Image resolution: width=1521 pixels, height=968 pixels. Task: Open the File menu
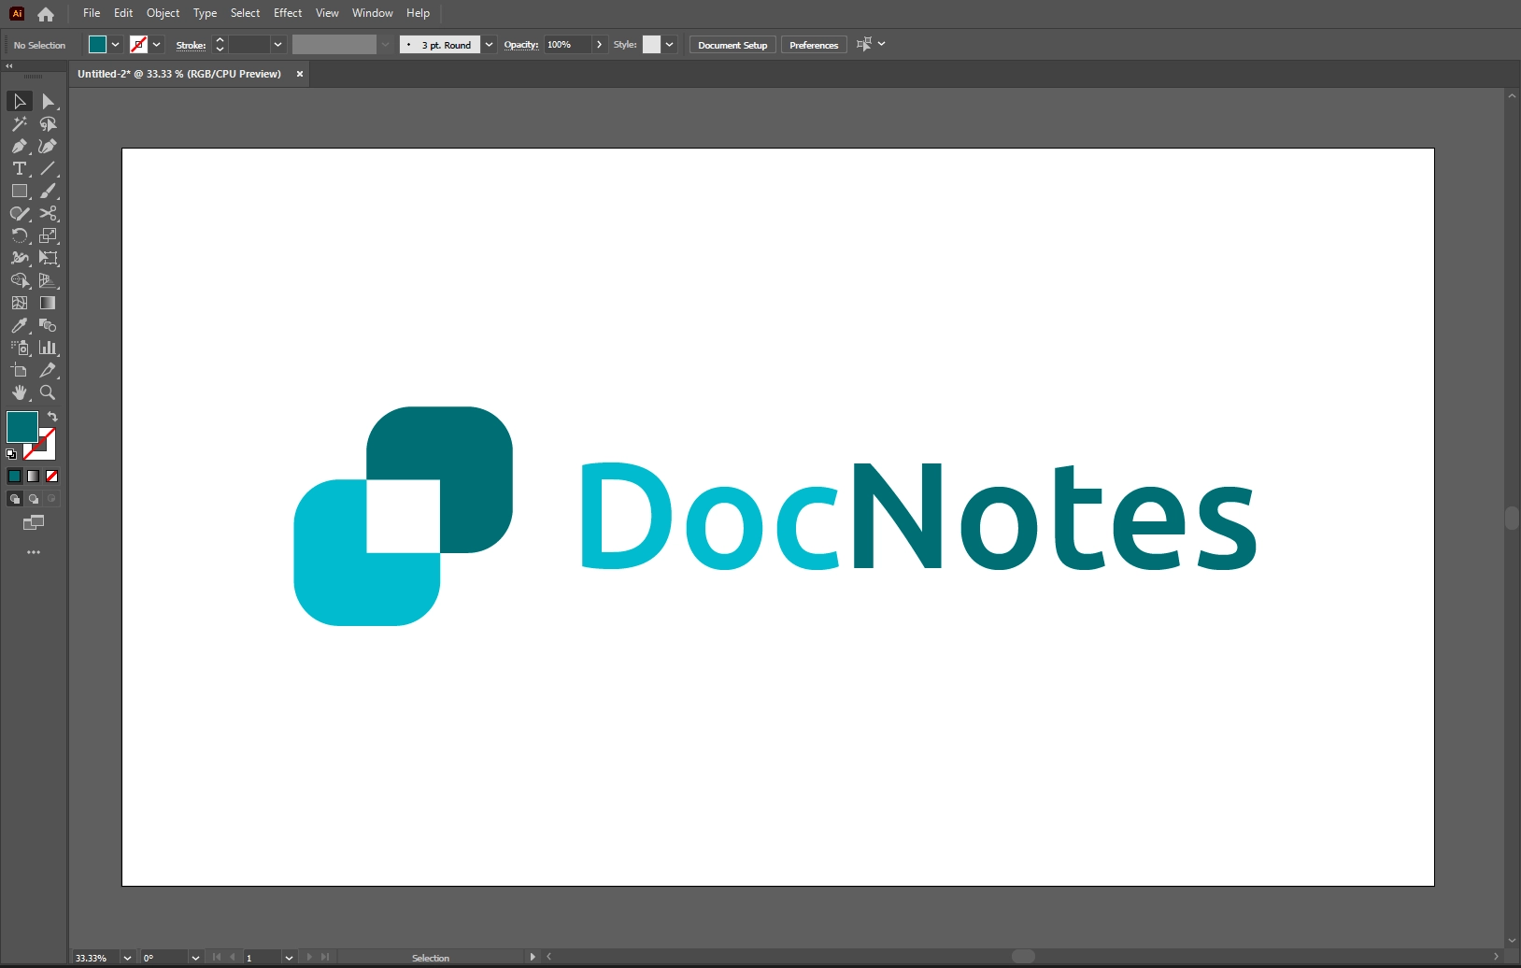click(92, 13)
